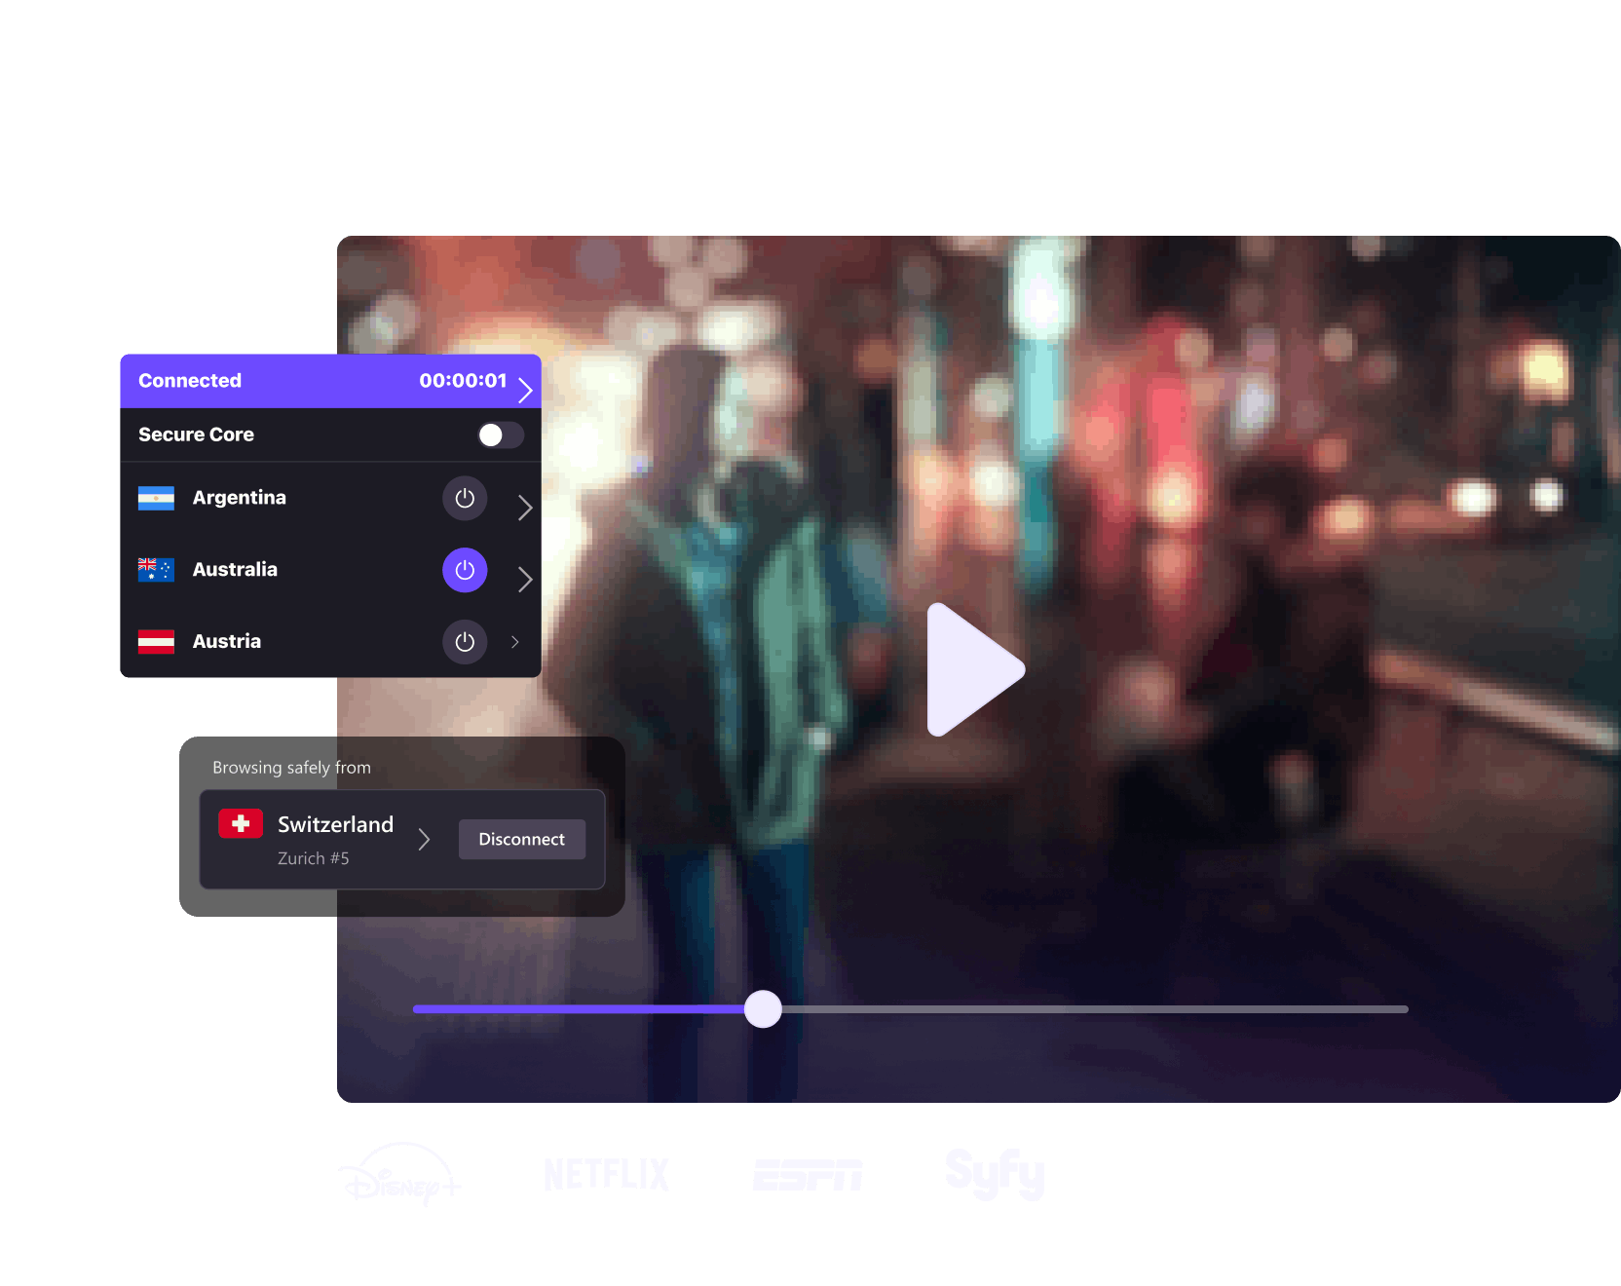This screenshot has height=1286, width=1621.
Task: Click the Austria flag icon
Action: coord(156,642)
